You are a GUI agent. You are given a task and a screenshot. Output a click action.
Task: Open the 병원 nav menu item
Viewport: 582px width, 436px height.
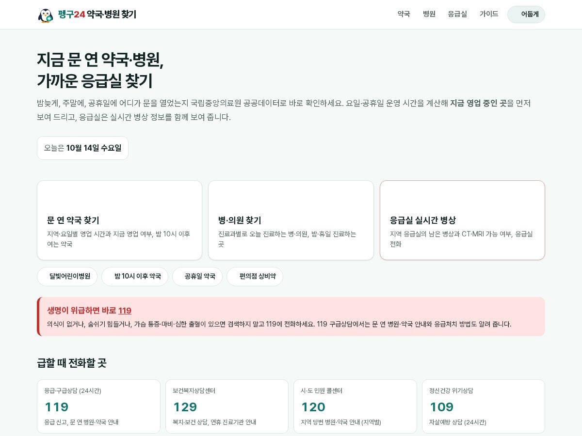click(x=429, y=14)
